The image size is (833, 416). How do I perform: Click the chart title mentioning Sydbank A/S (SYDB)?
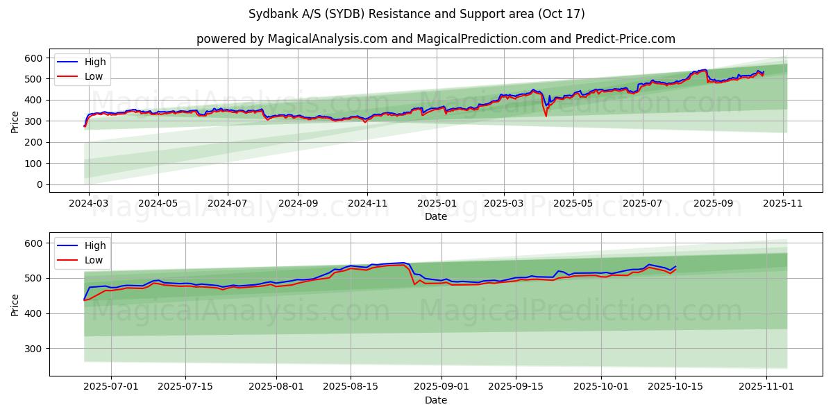click(x=416, y=14)
